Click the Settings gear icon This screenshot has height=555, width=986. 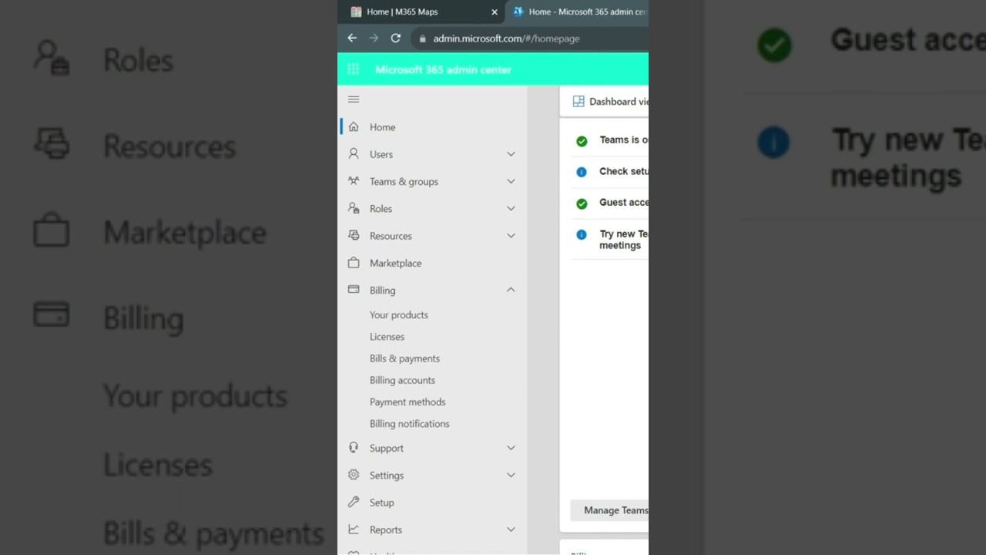(x=354, y=475)
